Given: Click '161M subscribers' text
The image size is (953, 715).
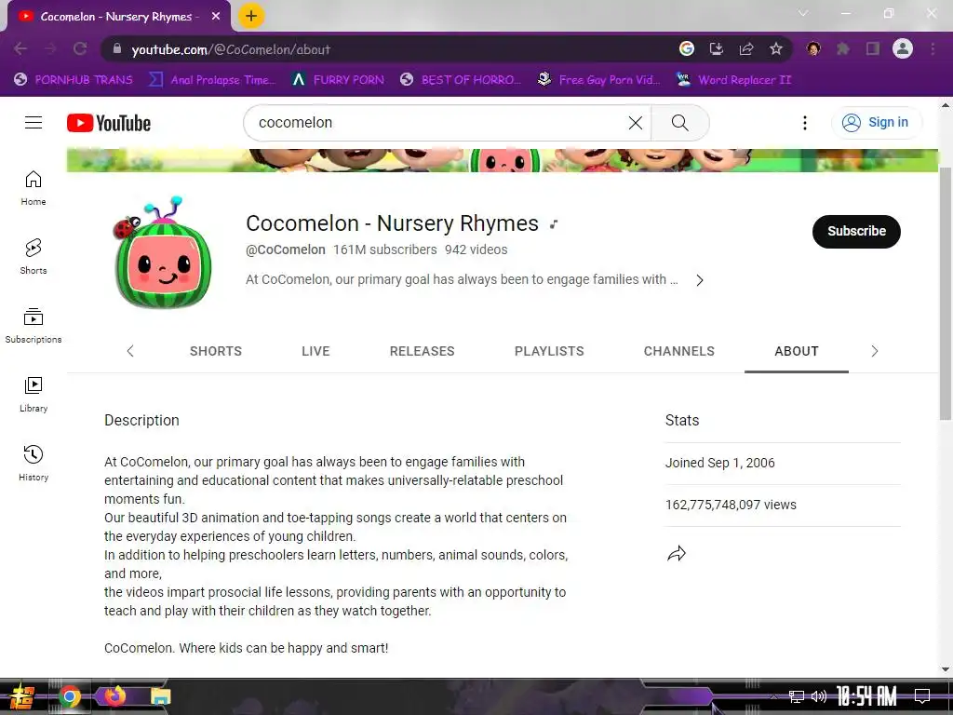Looking at the screenshot, I should coord(384,250).
